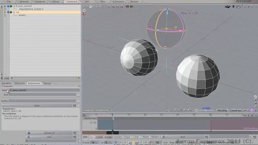Select Key edit mode
The image size is (258, 145).
92,137
